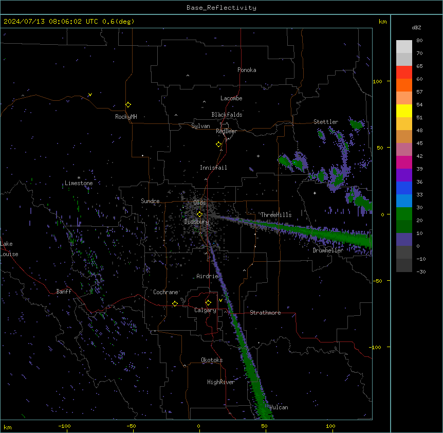Click the -100 value on bottom axis

pyautogui.click(x=64, y=426)
